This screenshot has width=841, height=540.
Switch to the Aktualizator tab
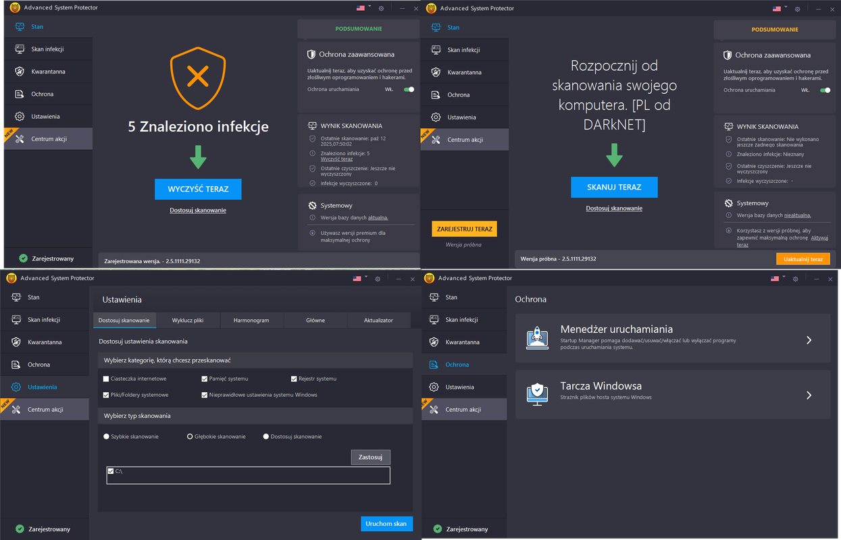pos(378,320)
